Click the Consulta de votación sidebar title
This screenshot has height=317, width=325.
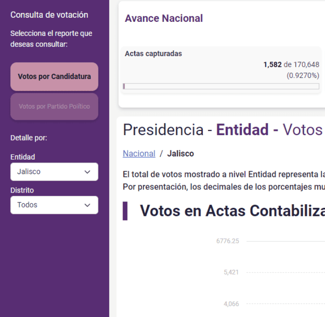tap(49, 15)
